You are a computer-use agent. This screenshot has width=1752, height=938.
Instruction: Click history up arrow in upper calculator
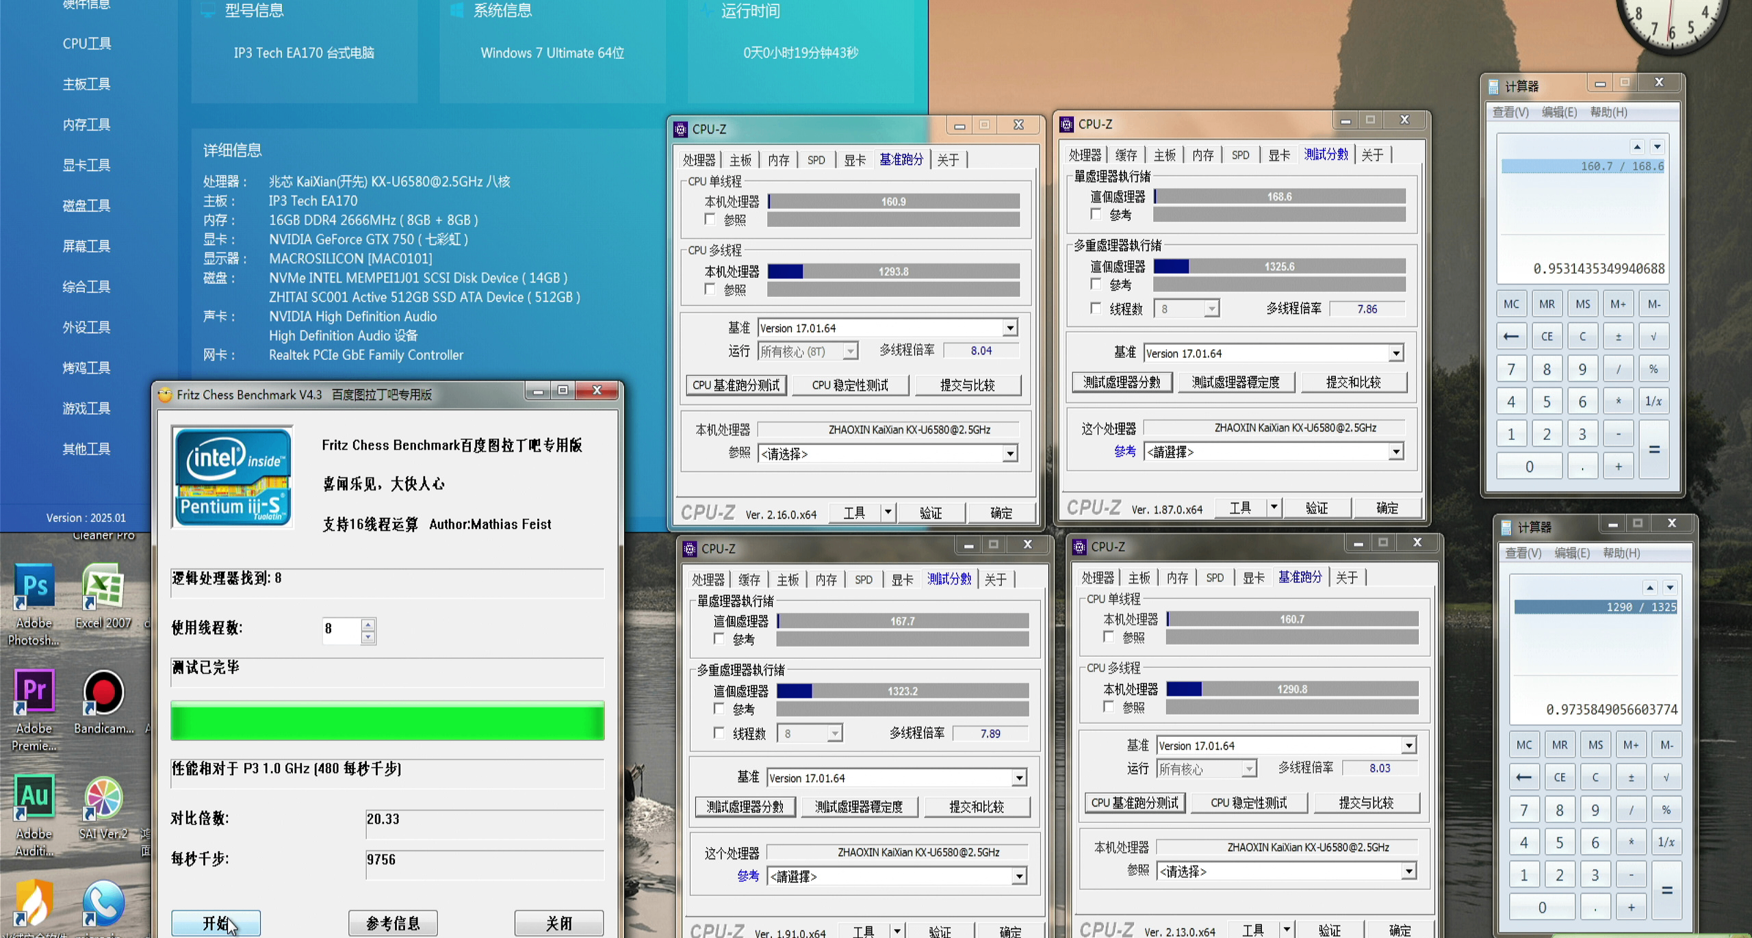(1637, 146)
